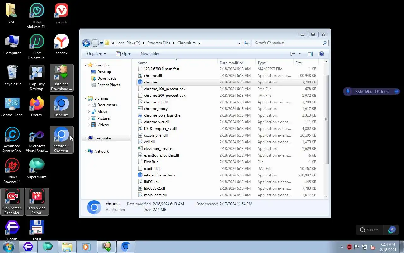Select the iTop Screen Recorder desktop icon

(12, 202)
